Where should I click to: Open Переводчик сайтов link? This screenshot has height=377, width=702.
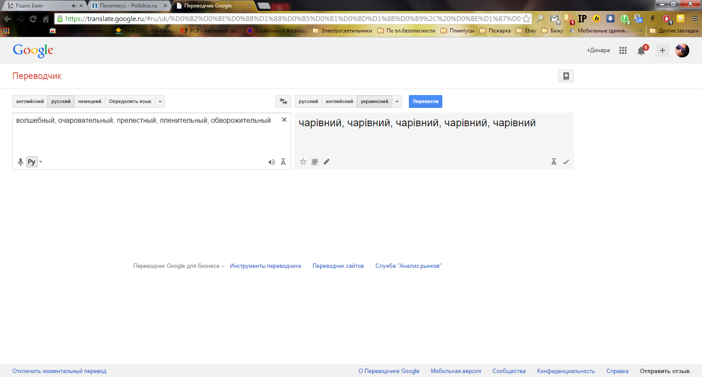click(338, 266)
